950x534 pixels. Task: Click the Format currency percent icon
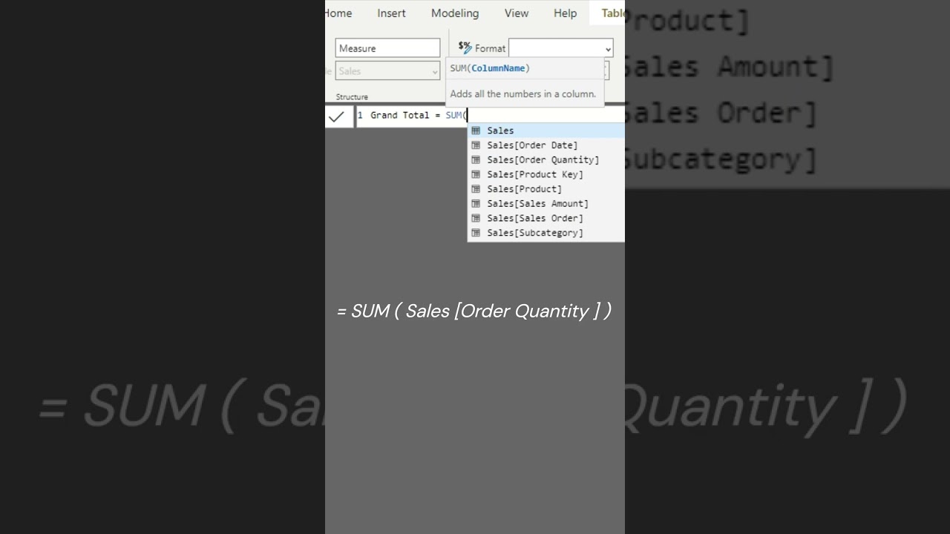(x=465, y=47)
